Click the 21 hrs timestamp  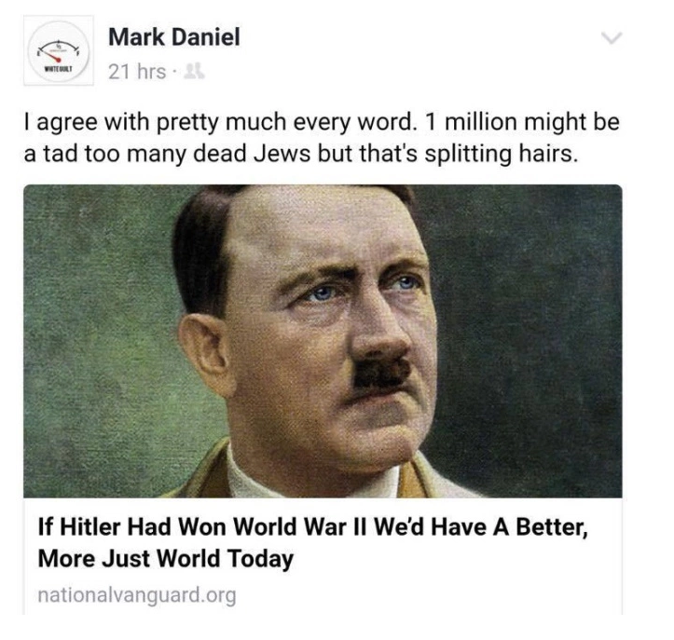coord(137,72)
